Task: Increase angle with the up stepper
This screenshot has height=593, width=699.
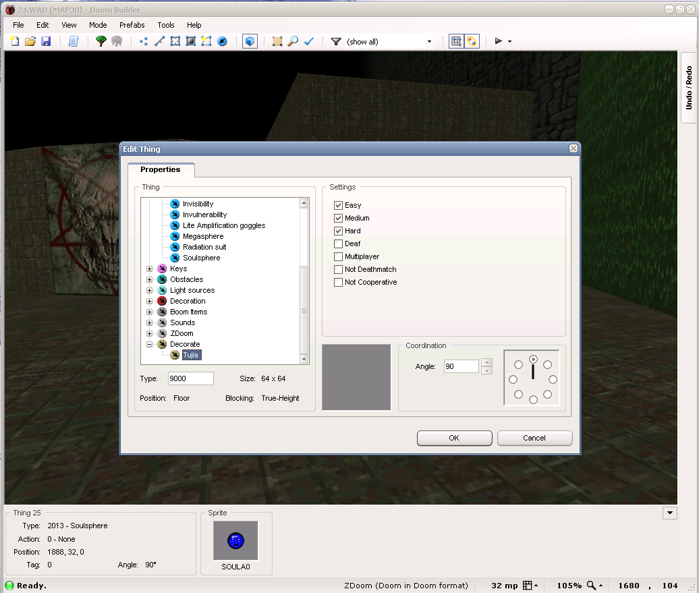Action: [487, 362]
